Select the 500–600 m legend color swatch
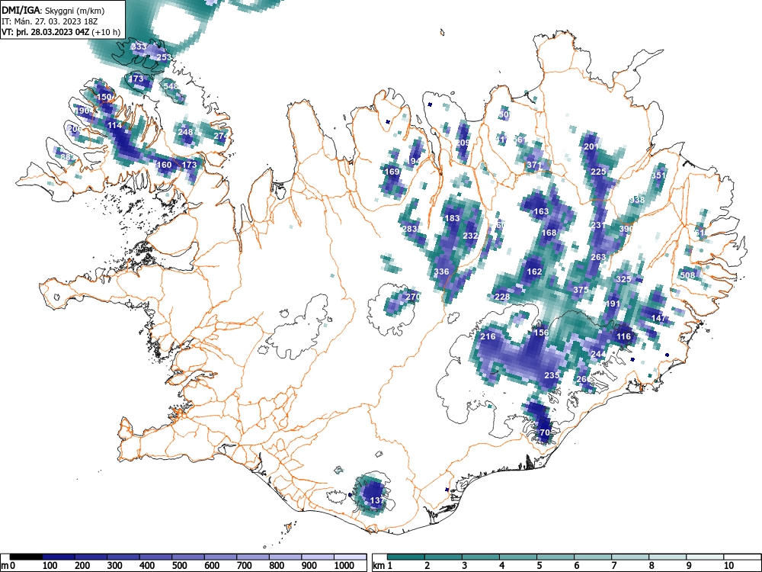 (188, 557)
